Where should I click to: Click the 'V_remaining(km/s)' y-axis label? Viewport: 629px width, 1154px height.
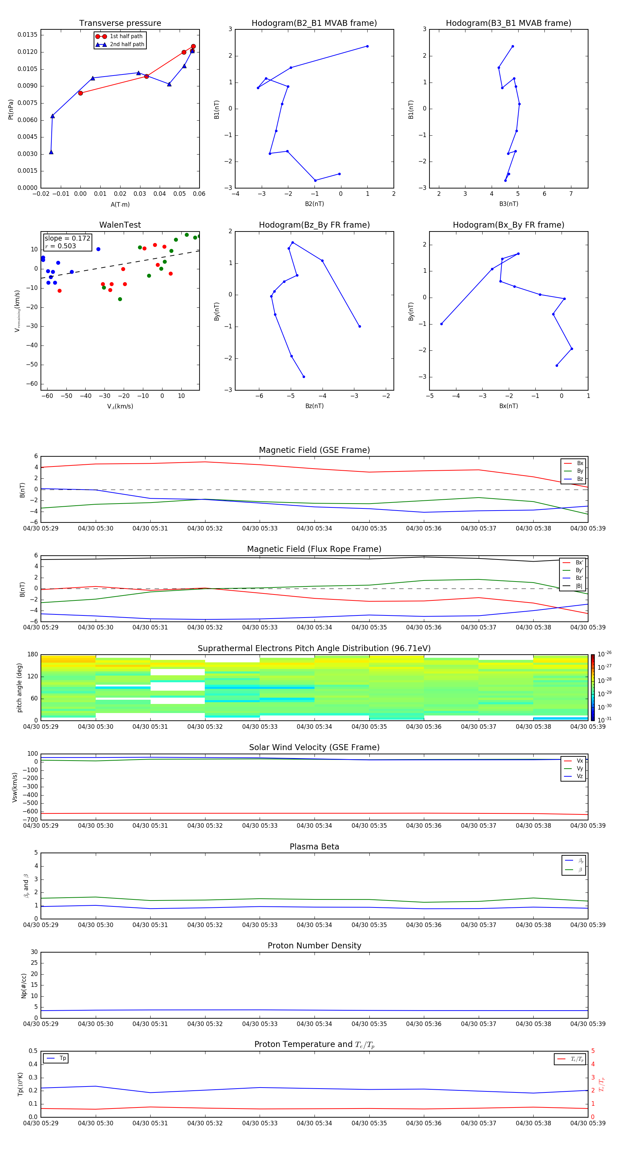(x=17, y=311)
